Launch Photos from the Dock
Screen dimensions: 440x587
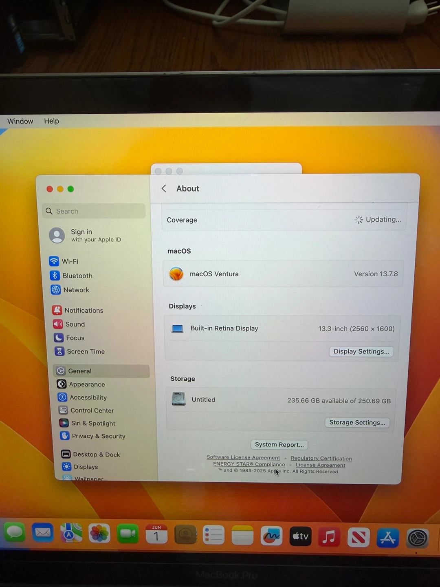[99, 533]
